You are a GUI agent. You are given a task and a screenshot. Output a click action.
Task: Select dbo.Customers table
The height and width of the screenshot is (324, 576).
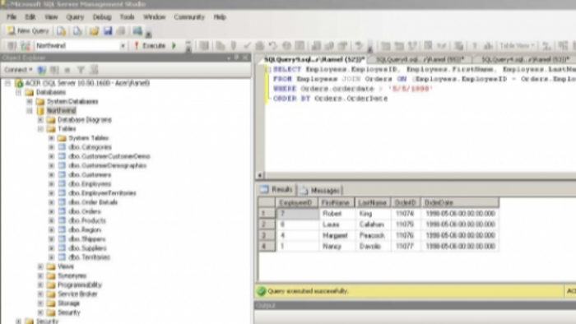[90, 175]
